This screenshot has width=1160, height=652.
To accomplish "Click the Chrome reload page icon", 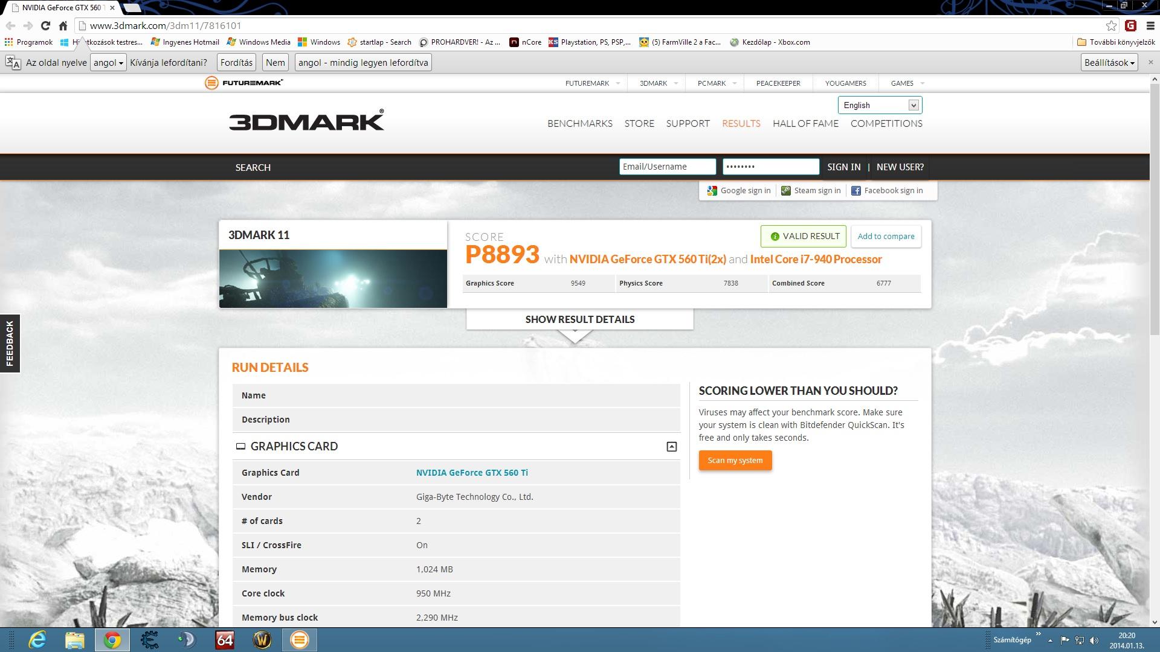I will point(45,25).
